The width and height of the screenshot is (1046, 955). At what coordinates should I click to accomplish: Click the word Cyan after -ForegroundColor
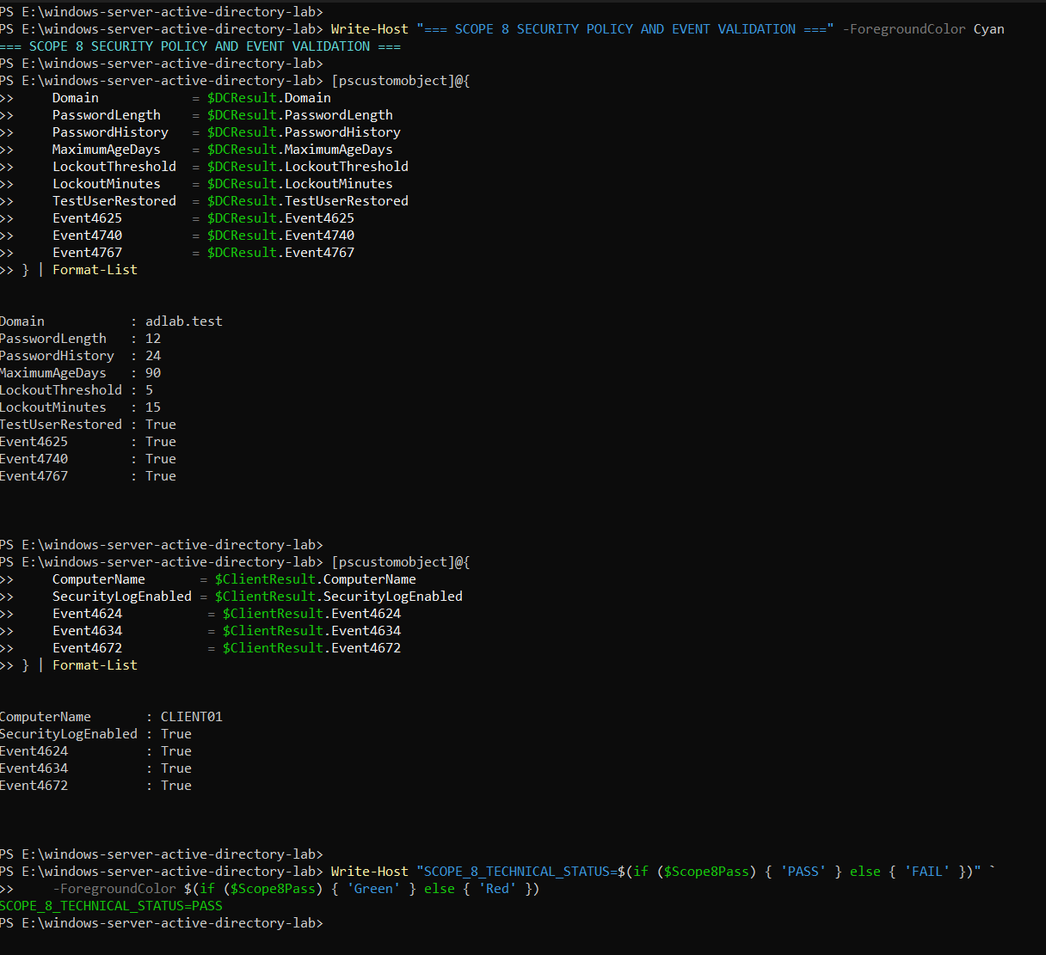pyautogui.click(x=988, y=29)
